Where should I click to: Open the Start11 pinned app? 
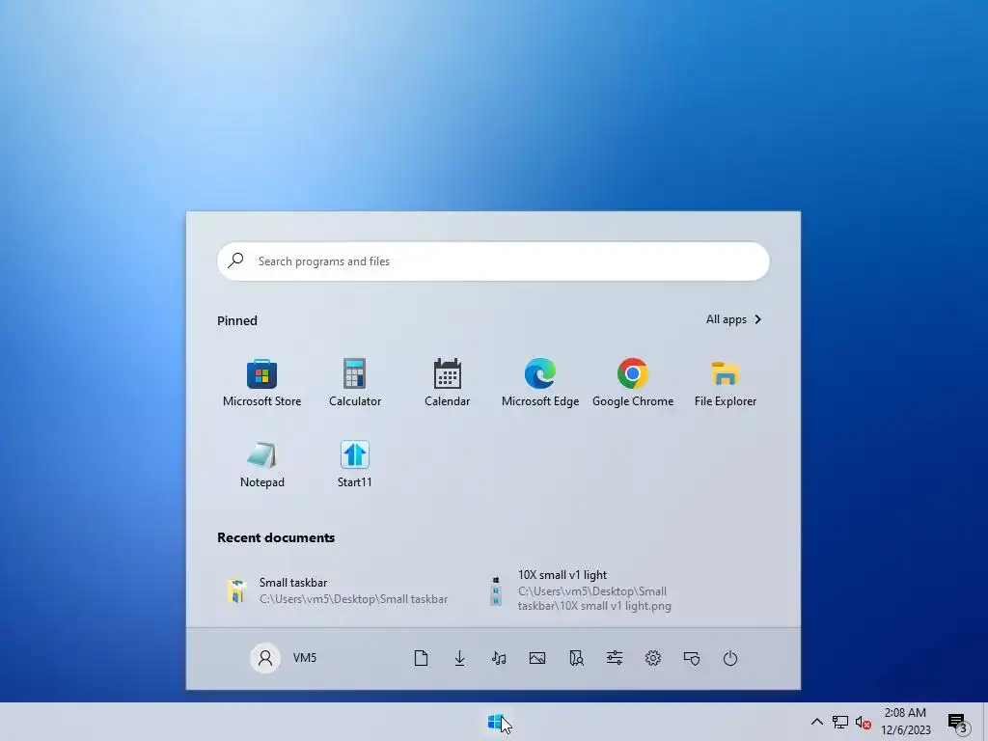[x=354, y=464]
